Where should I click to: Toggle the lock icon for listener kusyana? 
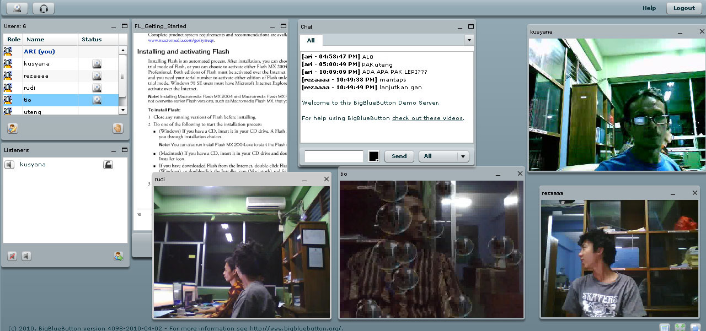coord(108,165)
